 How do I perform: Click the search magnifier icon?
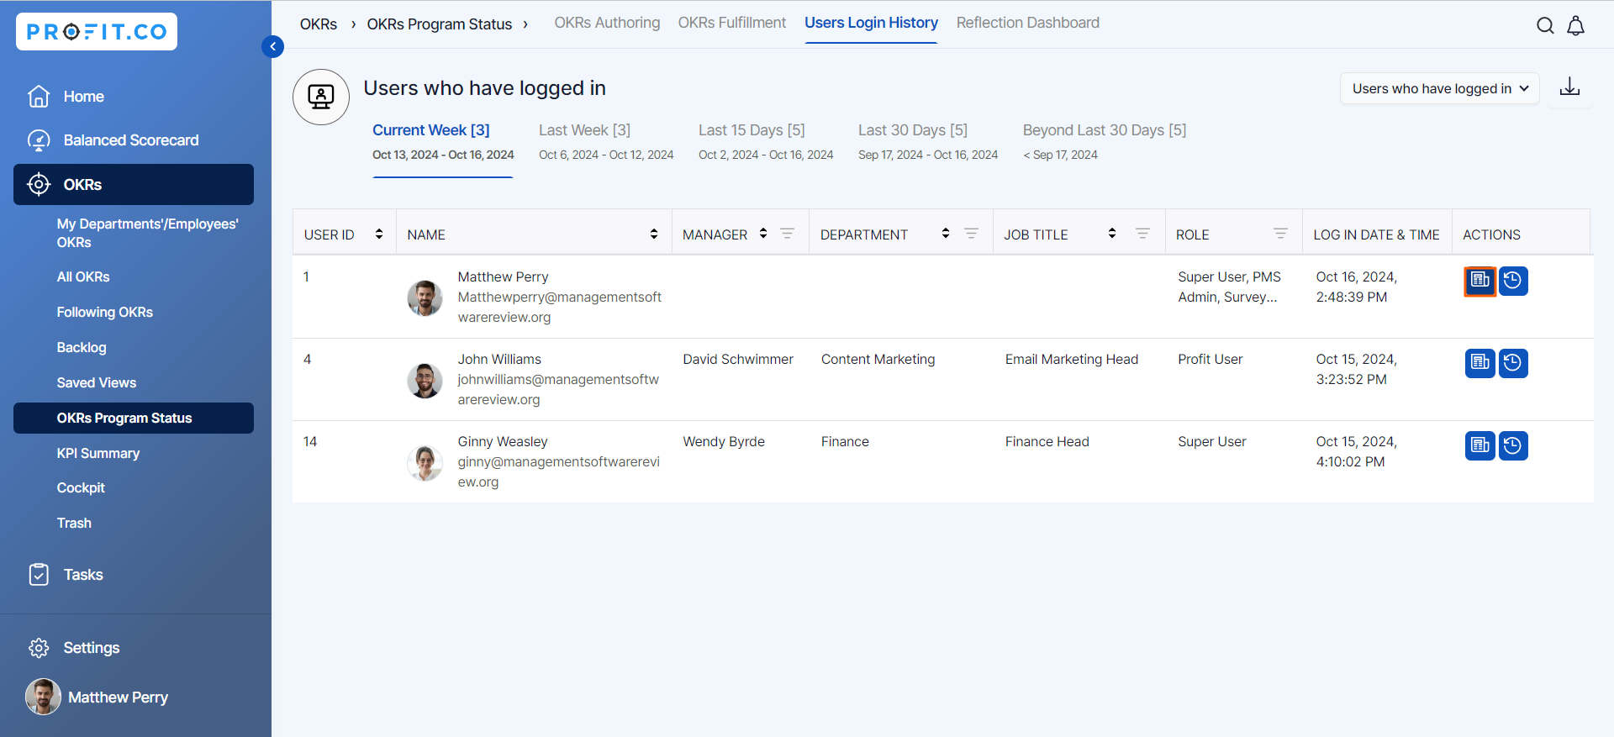pos(1545,25)
